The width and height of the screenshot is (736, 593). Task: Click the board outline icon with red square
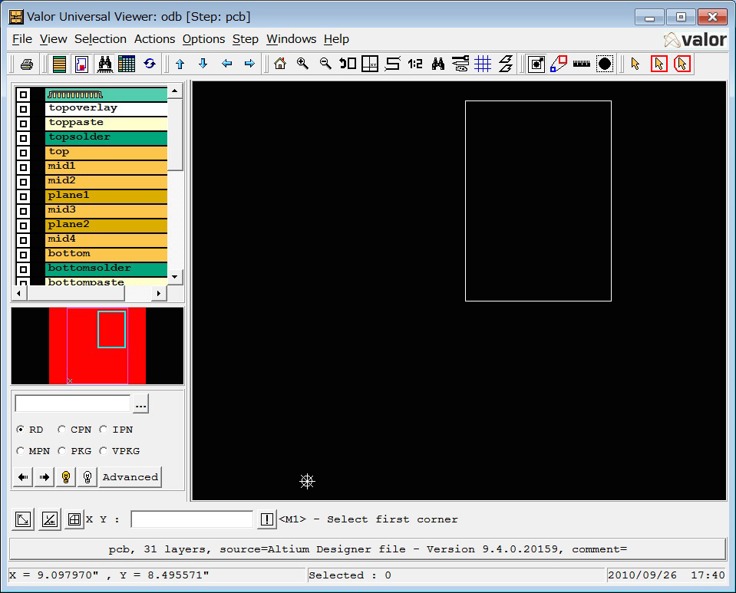pyautogui.click(x=81, y=64)
